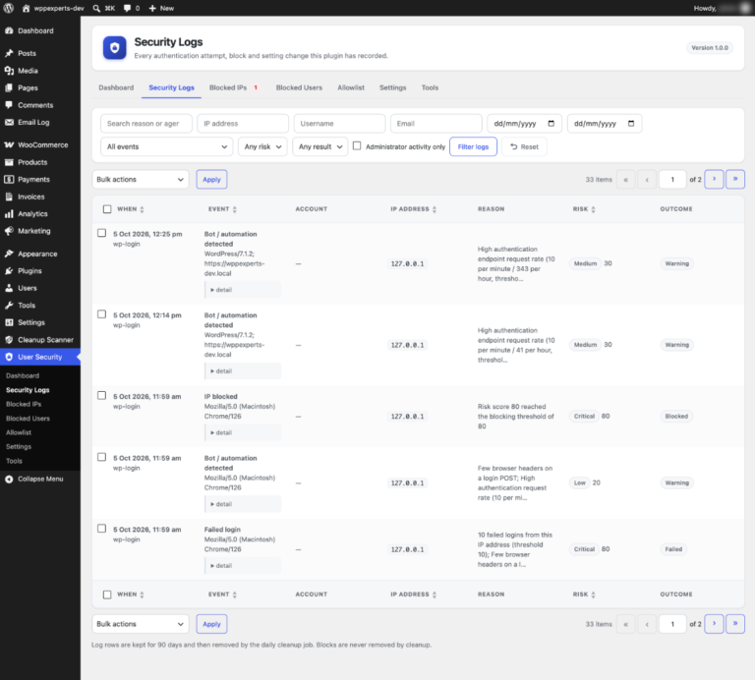
Task: Focus the Username filter field
Action: click(x=340, y=124)
